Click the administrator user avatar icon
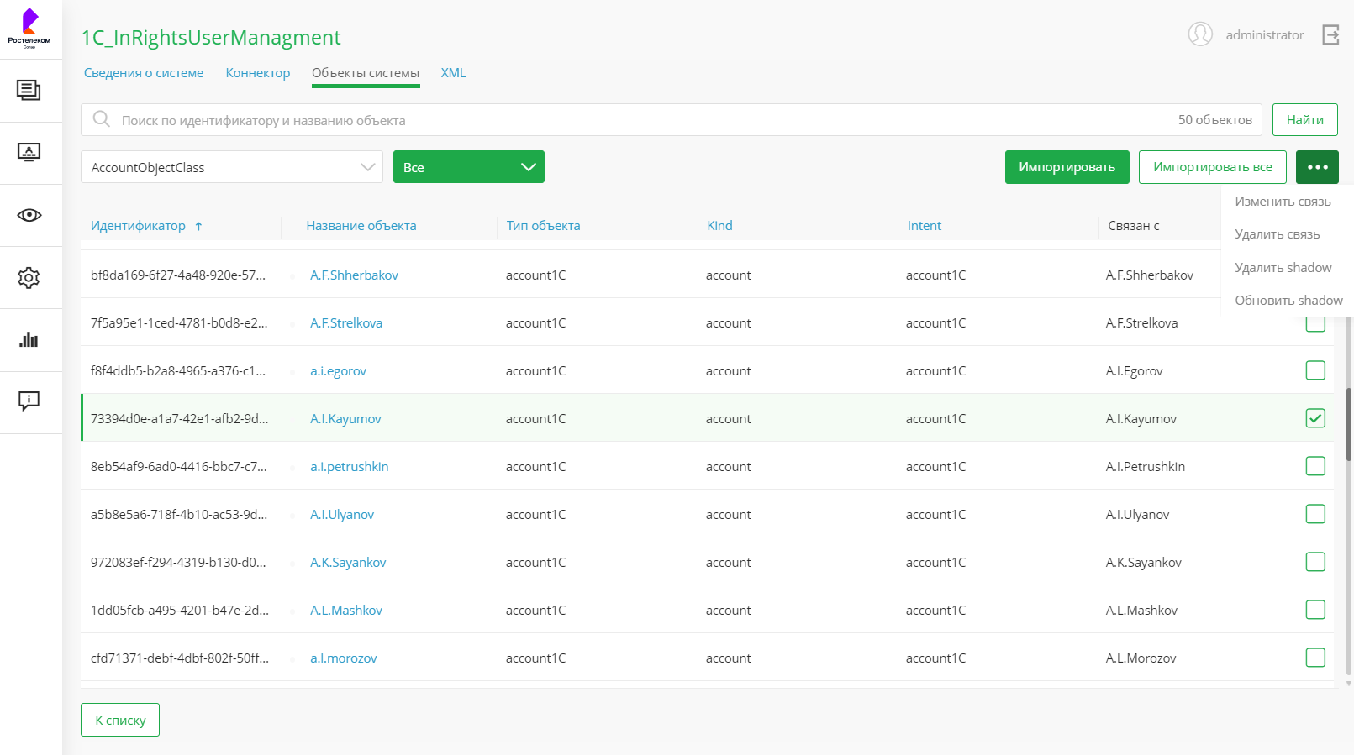Screen dimensions: 1354x755 [1200, 34]
